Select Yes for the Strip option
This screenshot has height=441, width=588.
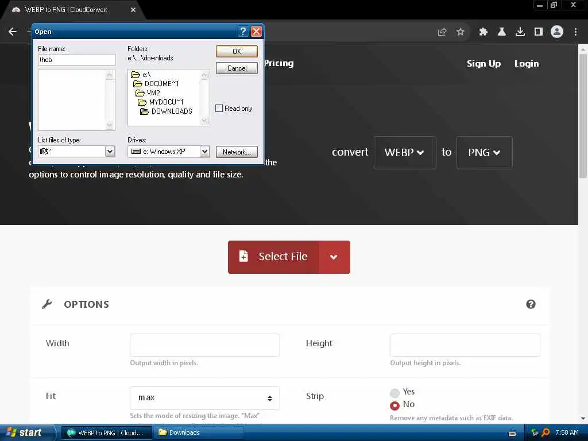[394, 393]
